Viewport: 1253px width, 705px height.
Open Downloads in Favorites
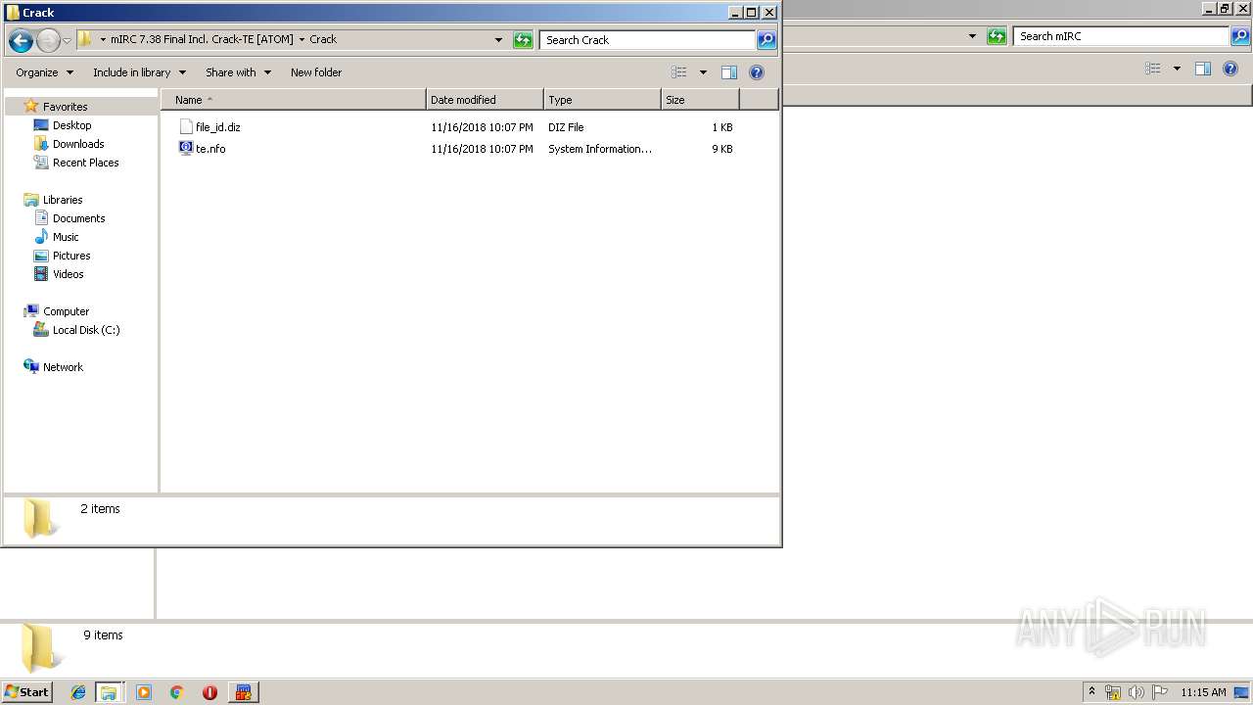tap(78, 144)
